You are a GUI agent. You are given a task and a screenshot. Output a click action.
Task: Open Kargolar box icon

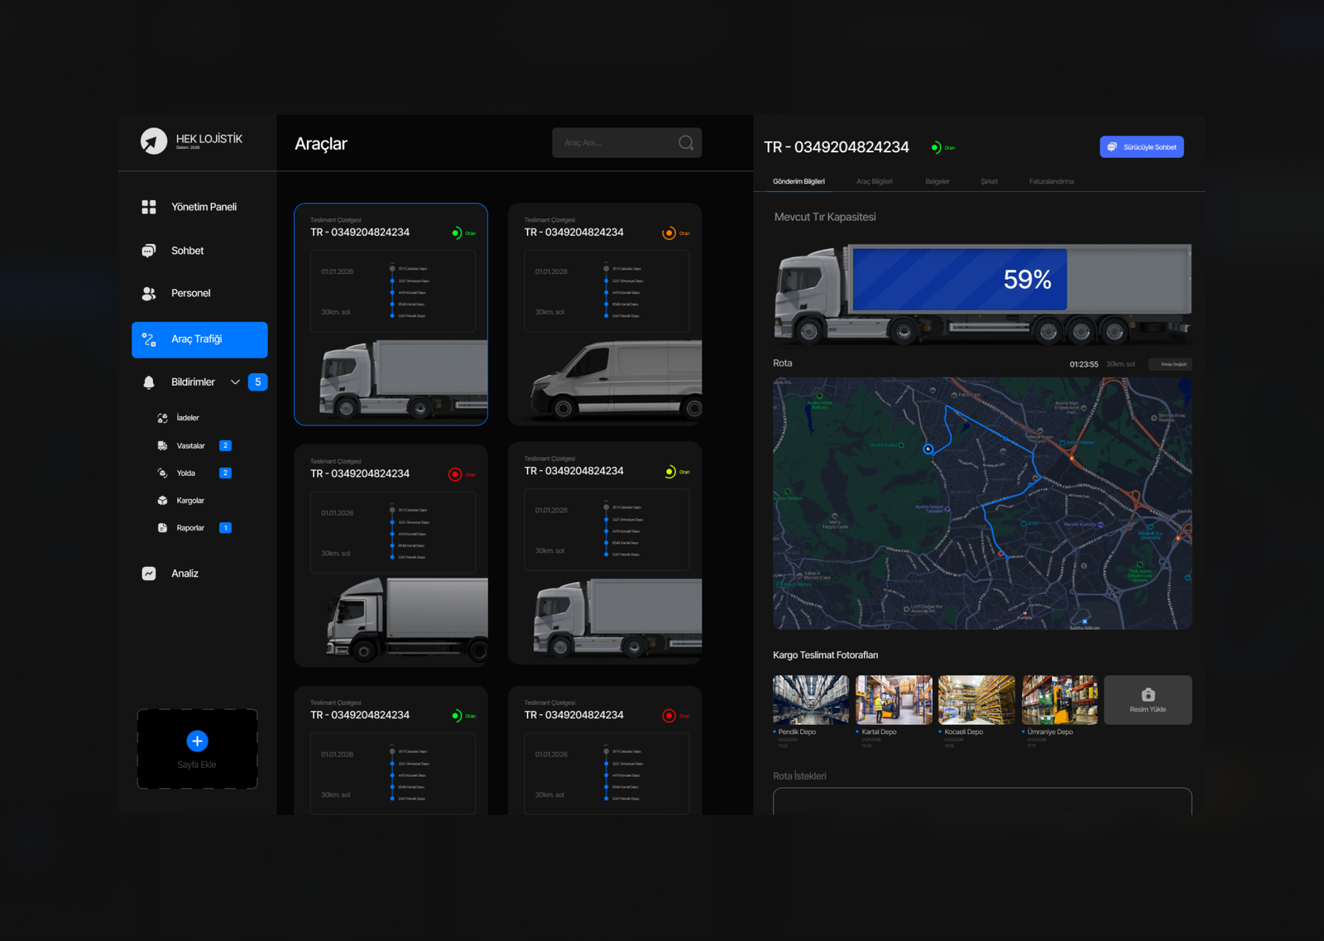click(162, 501)
